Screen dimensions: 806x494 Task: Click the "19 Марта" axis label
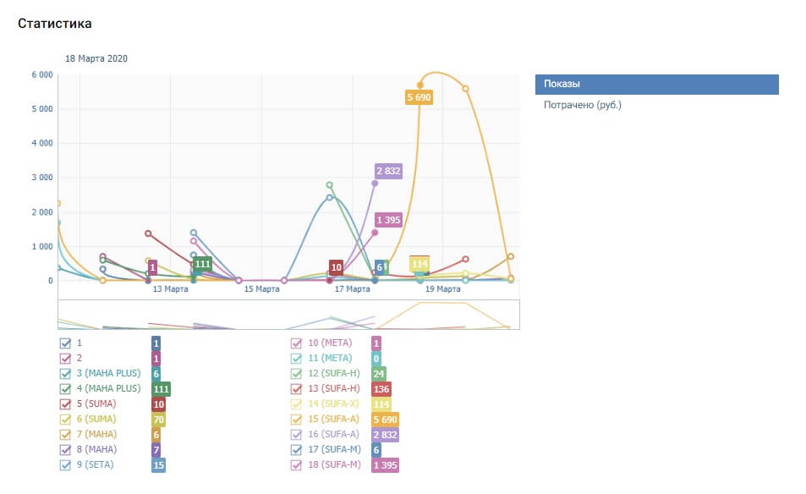442,289
